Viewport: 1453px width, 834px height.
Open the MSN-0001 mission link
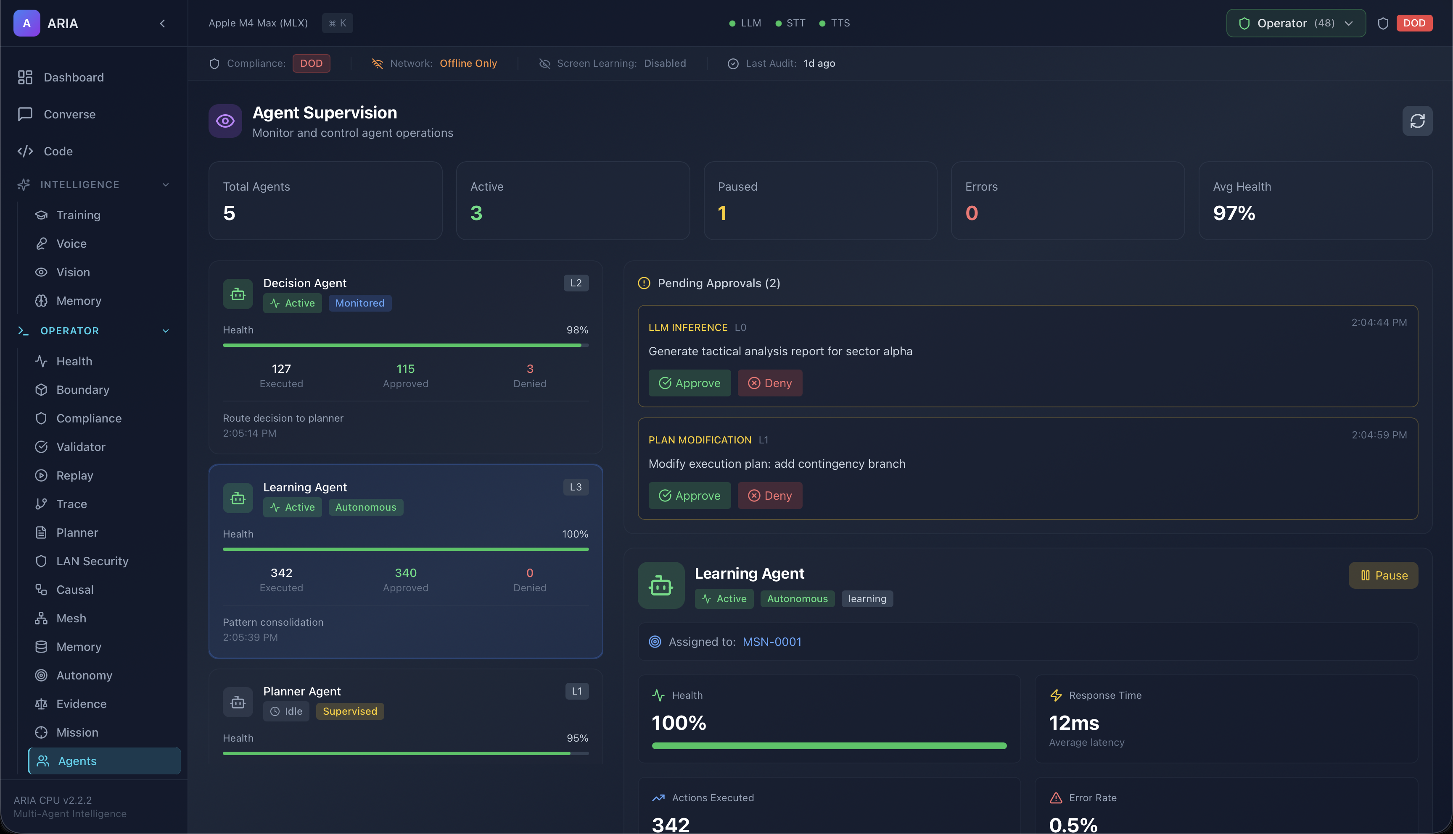[772, 642]
